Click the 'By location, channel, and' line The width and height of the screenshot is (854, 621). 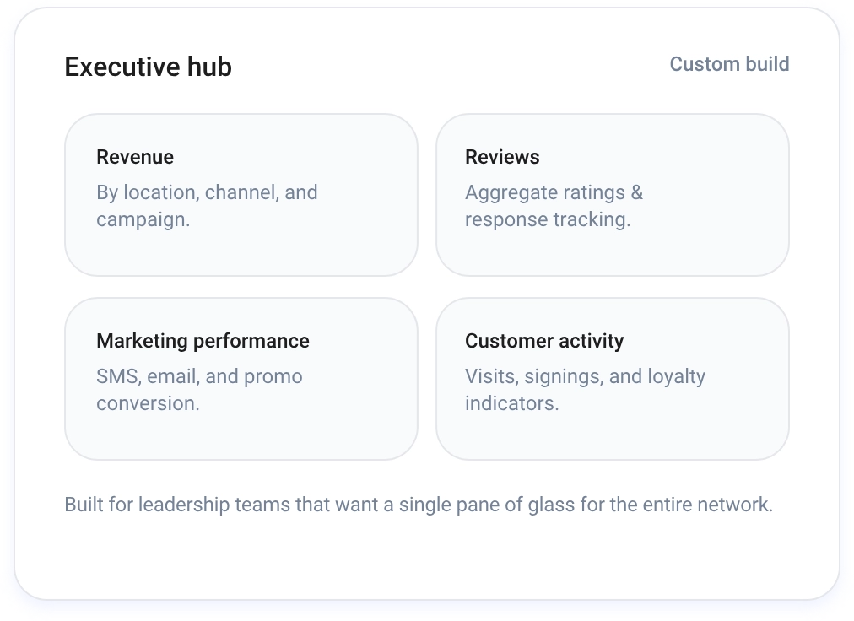[207, 192]
